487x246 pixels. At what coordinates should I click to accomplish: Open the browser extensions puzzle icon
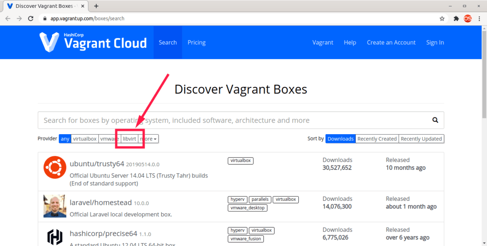pyautogui.click(x=456, y=18)
